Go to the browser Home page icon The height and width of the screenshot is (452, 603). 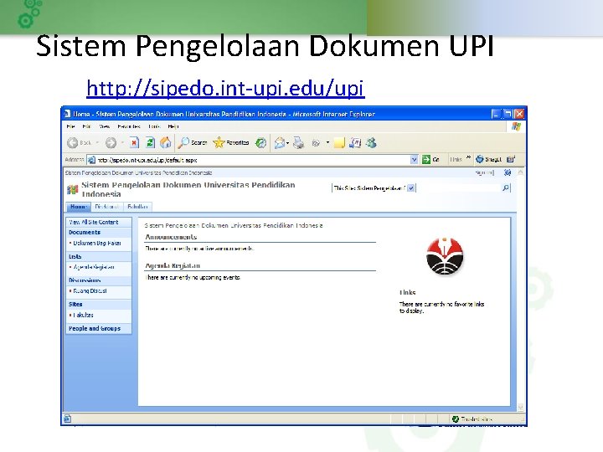point(165,143)
